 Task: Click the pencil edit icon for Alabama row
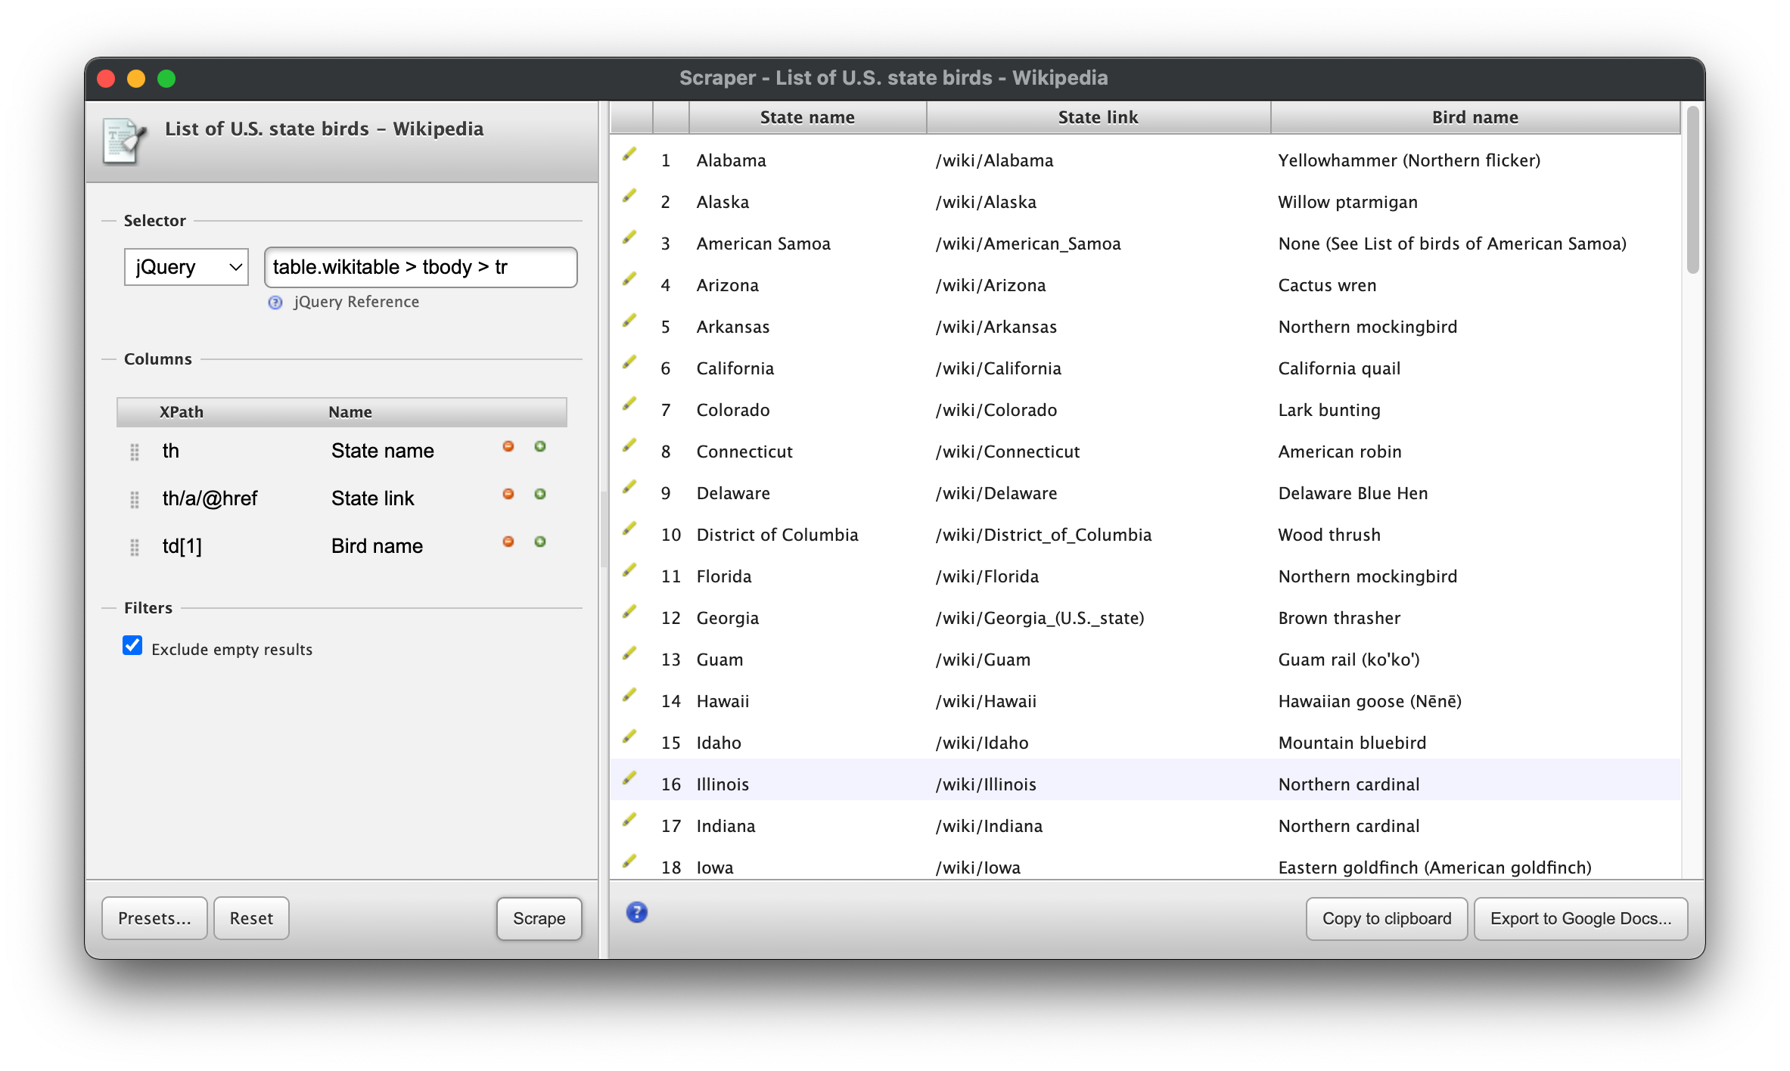point(629,154)
